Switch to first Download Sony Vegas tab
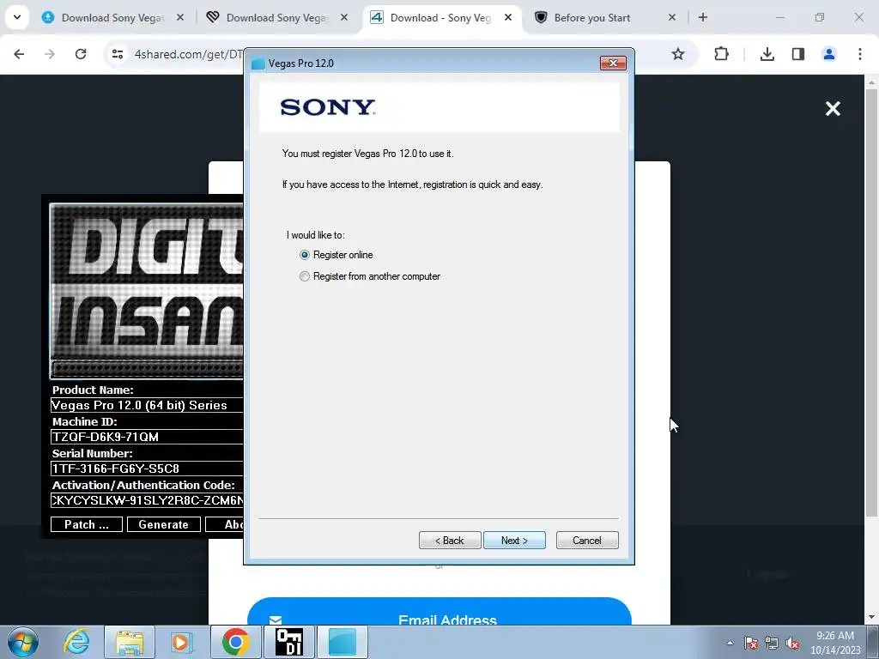The image size is (879, 659). click(x=112, y=18)
